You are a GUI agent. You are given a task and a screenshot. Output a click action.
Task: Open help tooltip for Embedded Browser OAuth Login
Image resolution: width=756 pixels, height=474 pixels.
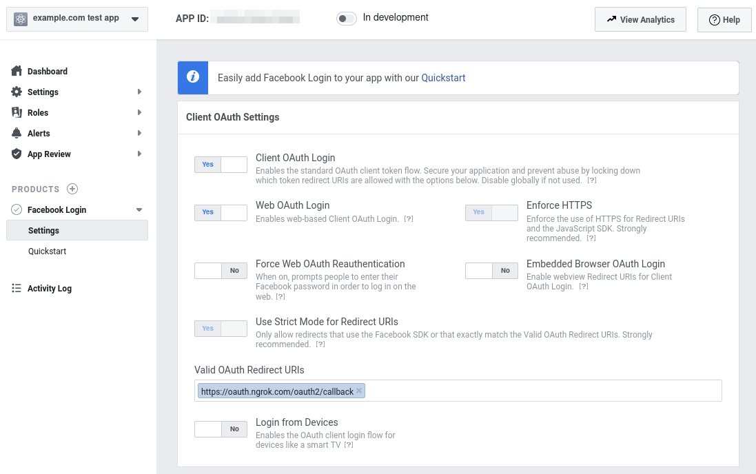click(x=584, y=287)
